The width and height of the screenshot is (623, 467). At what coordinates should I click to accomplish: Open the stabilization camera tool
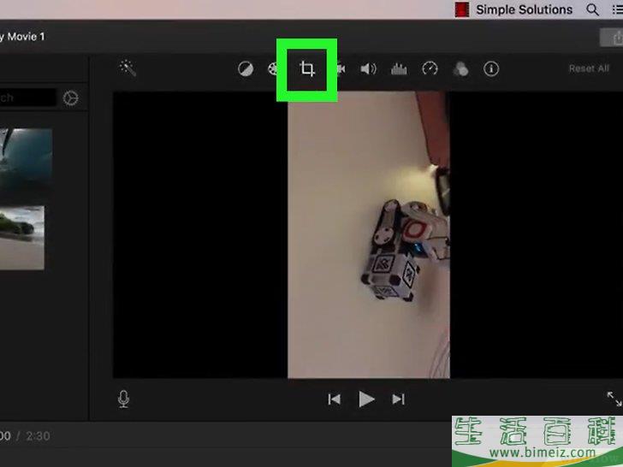pyautogui.click(x=341, y=69)
